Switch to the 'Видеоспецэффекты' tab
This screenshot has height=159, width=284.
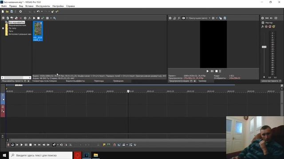pos(75,81)
